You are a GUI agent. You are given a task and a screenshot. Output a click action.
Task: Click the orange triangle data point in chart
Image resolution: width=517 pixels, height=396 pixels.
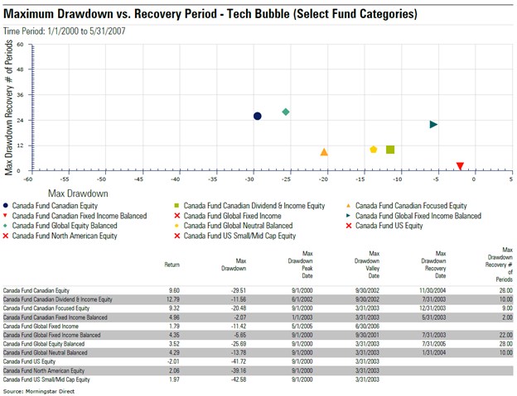pos(324,152)
